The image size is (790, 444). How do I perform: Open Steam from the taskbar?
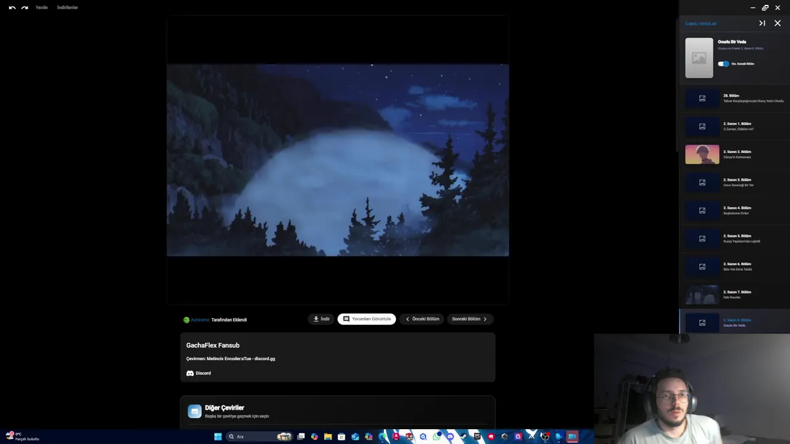464,437
